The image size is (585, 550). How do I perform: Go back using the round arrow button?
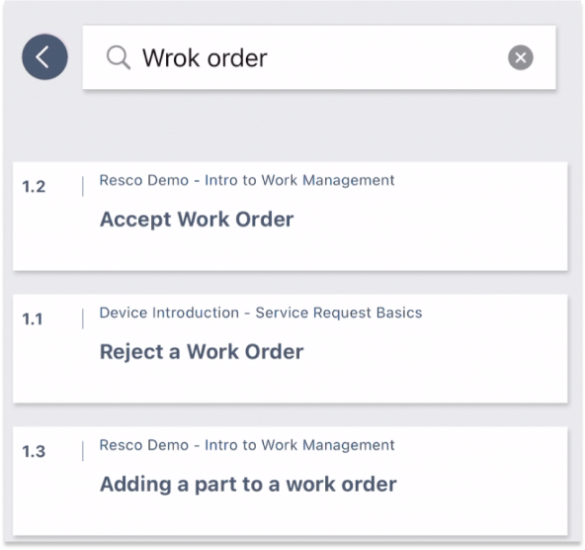tap(44, 57)
